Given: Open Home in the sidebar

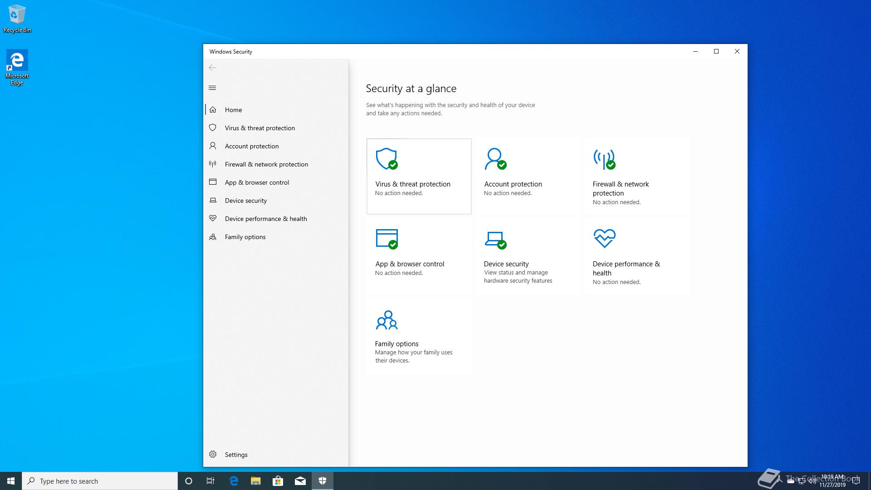Looking at the screenshot, I should (x=276, y=110).
